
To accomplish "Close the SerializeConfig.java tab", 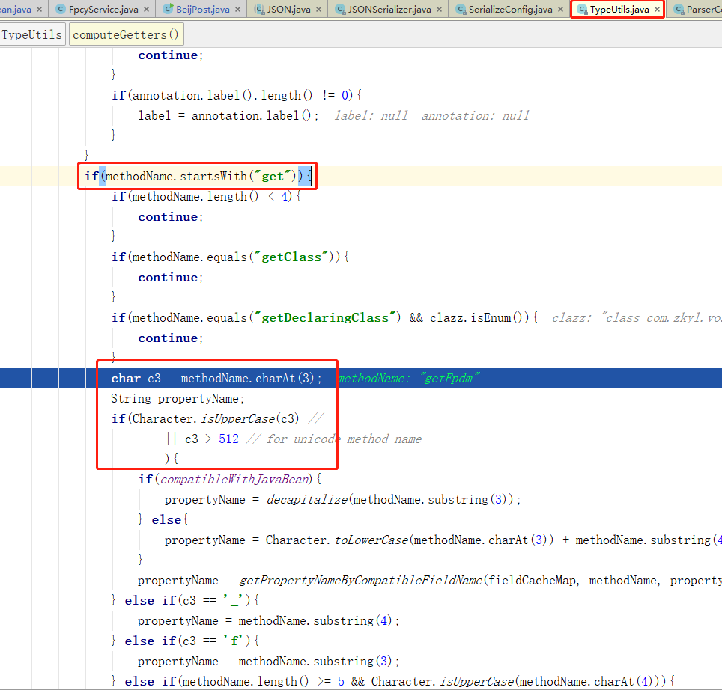I will coord(560,10).
